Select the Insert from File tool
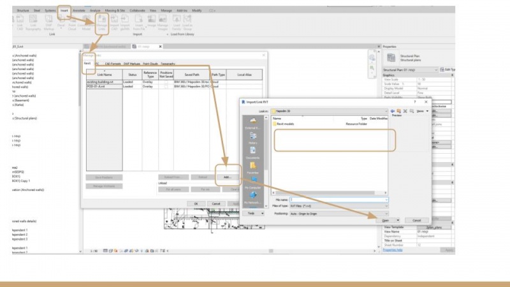Viewport: 510px width, 287px height. pyautogui.click(x=138, y=26)
